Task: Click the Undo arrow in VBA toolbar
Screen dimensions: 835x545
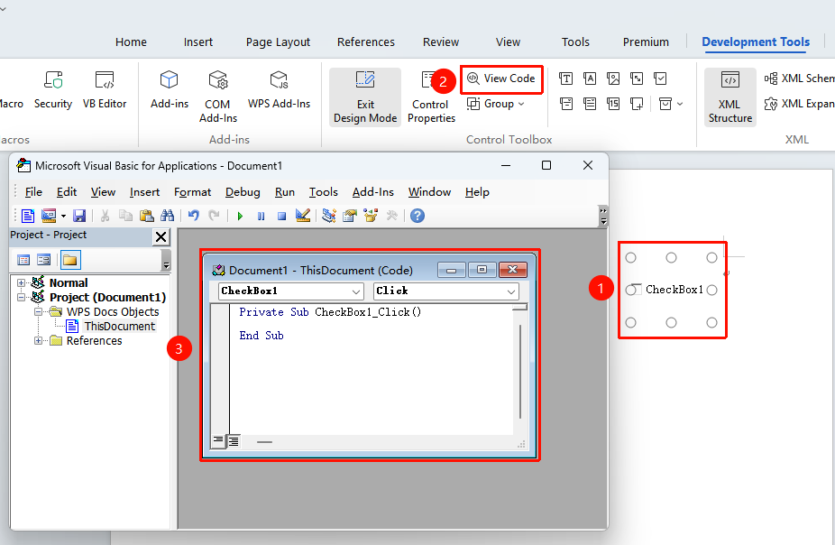Action: coord(193,216)
